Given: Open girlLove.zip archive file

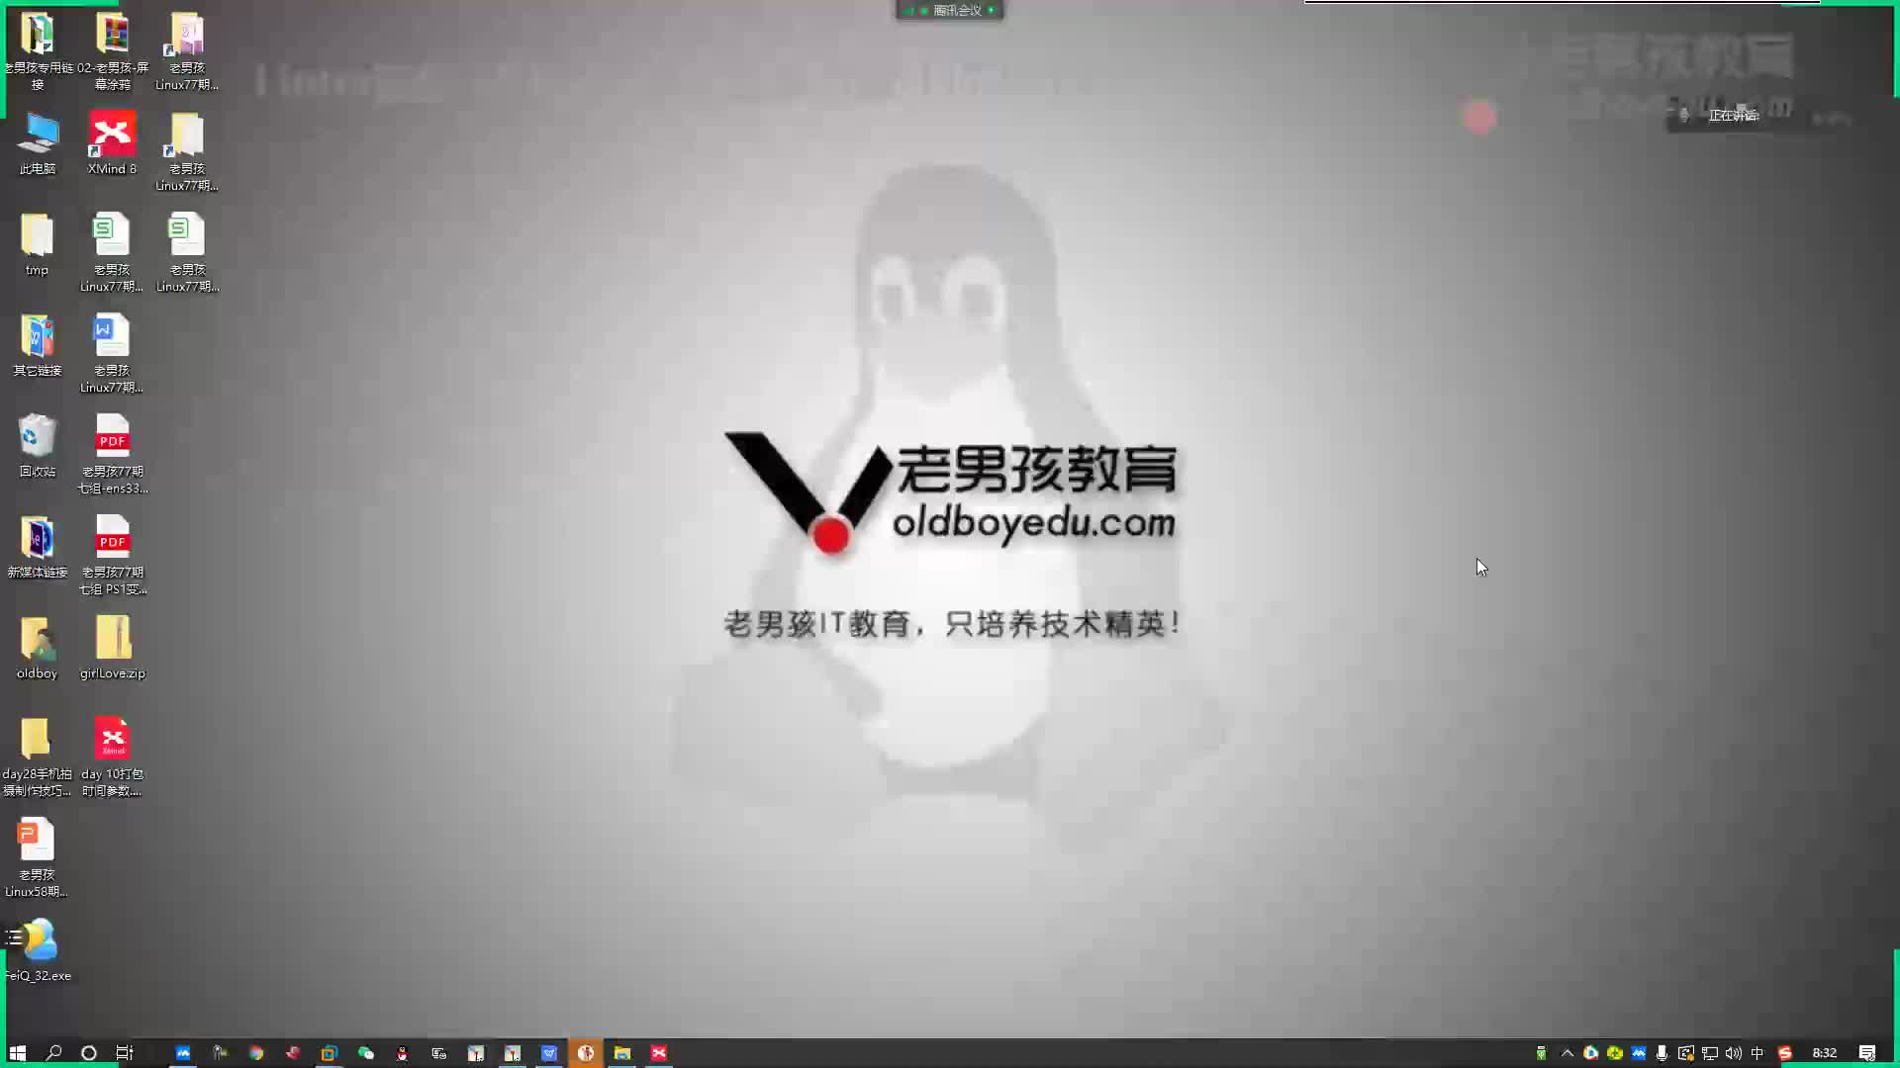Looking at the screenshot, I should click(112, 642).
